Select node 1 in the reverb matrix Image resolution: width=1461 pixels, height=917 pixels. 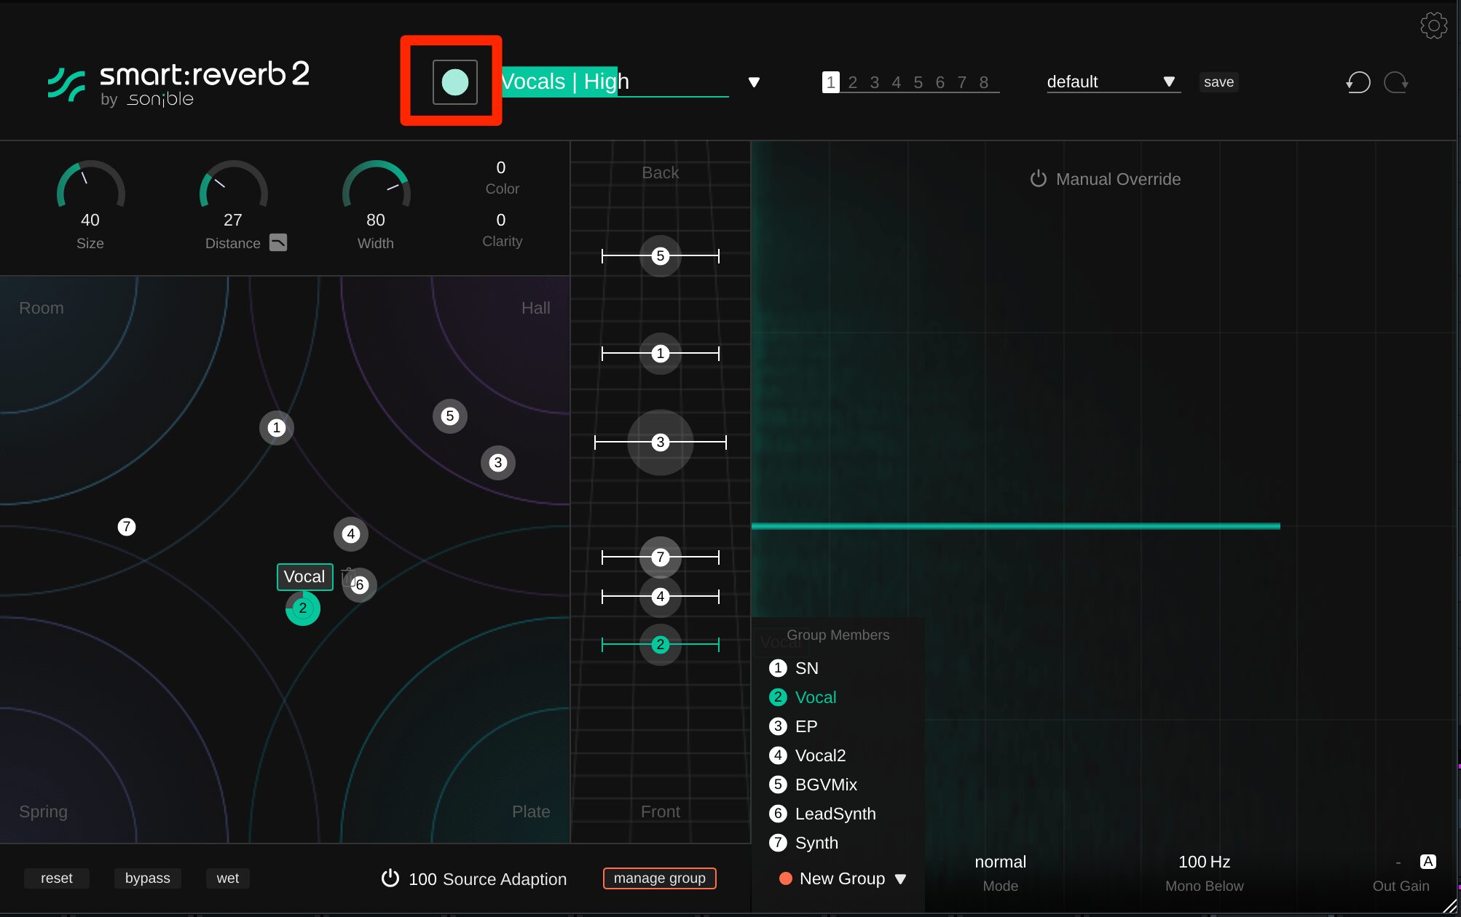tap(276, 427)
